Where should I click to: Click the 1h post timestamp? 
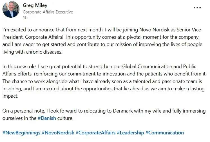click(25, 17)
